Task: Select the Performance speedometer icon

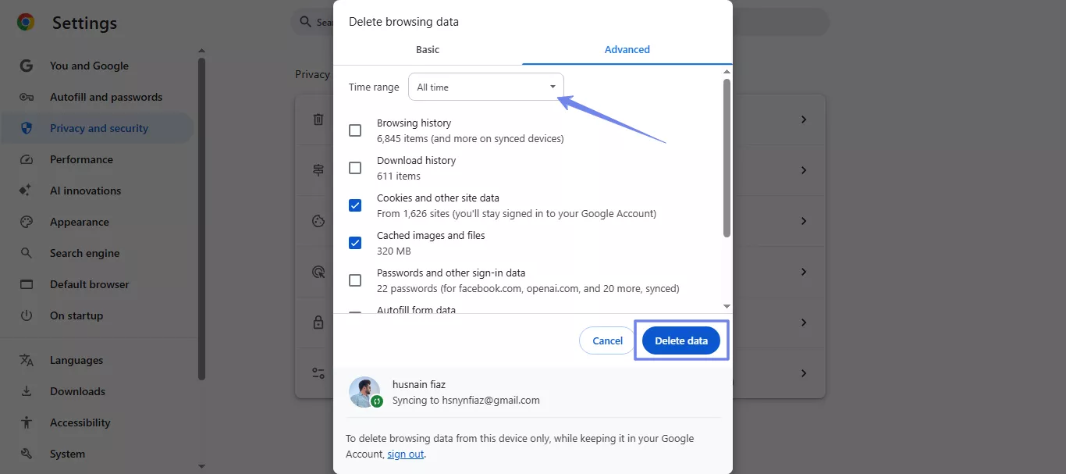Action: point(26,159)
